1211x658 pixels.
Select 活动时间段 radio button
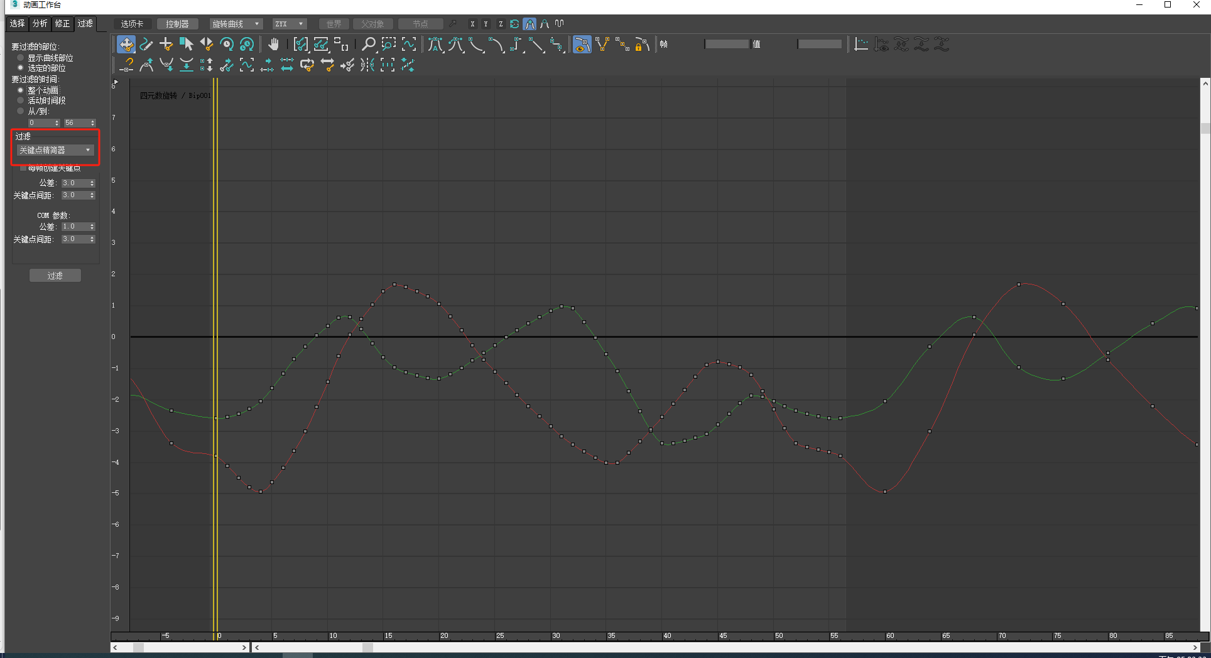pyautogui.click(x=21, y=100)
